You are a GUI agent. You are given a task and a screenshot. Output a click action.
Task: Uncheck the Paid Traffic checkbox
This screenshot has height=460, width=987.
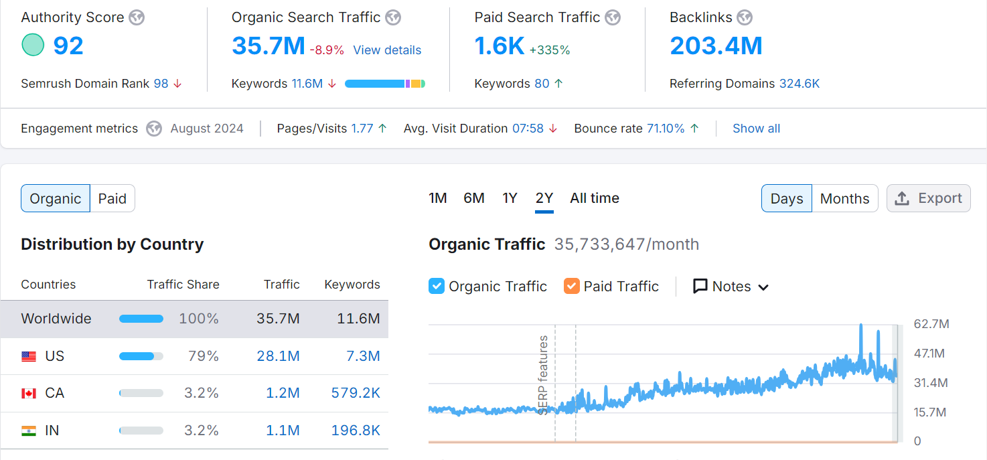pyautogui.click(x=571, y=287)
